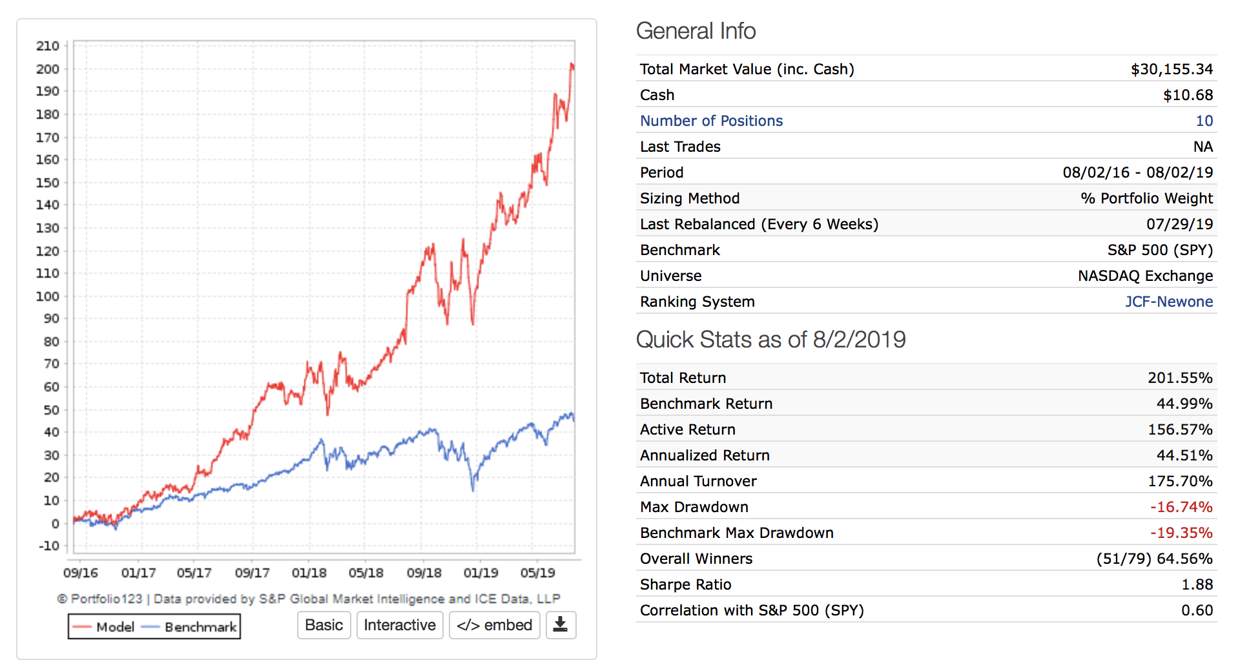Switch chart to Basic view
Image resolution: width=1240 pixels, height=660 pixels.
324,624
